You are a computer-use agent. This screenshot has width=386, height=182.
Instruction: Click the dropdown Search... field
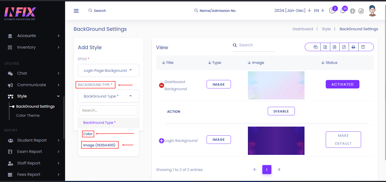(x=108, y=110)
